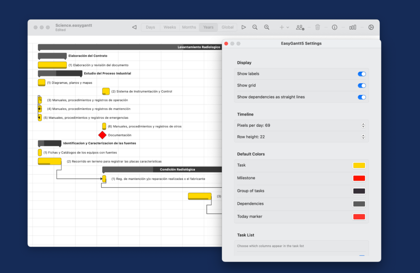Select the Weeks timeline view
This screenshot has width=420, height=273.
(170, 27)
